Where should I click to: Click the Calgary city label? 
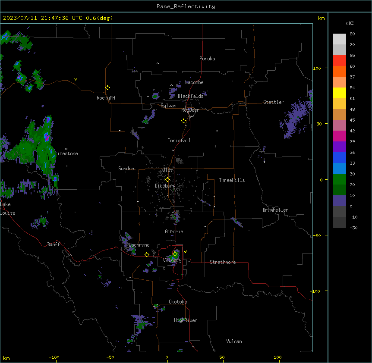pyautogui.click(x=173, y=260)
